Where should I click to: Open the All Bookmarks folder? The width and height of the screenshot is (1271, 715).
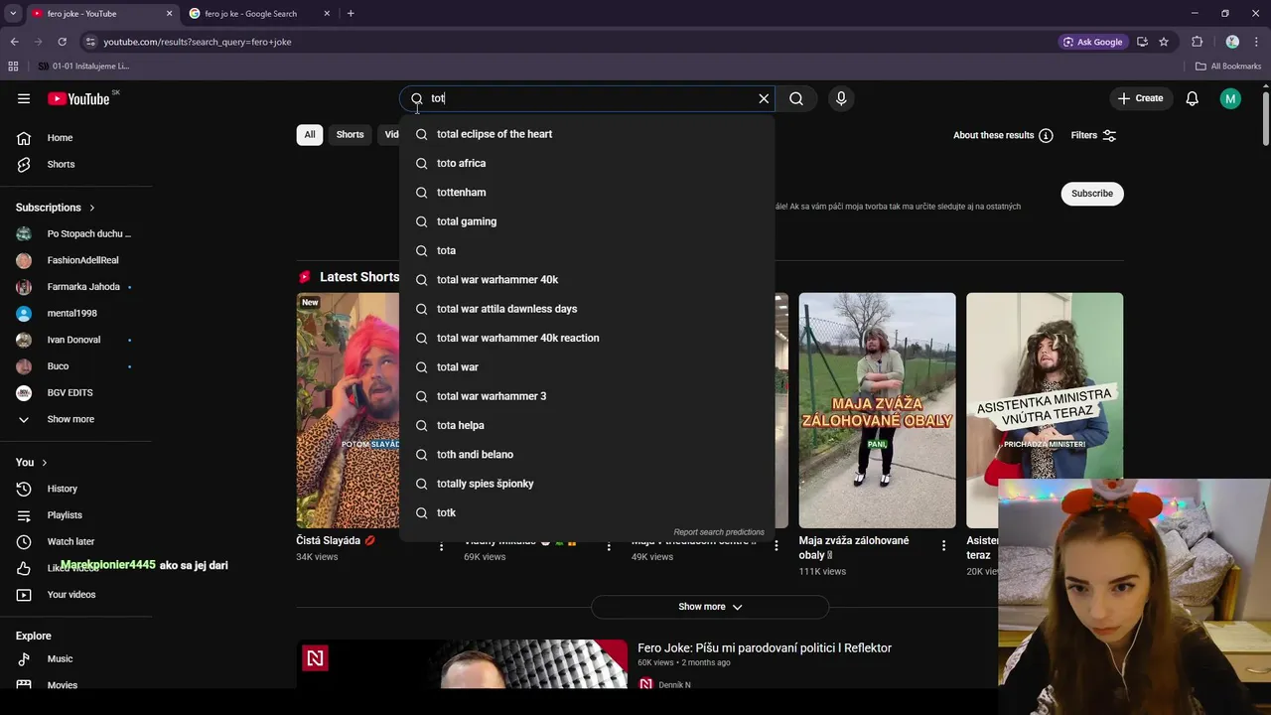(1228, 67)
